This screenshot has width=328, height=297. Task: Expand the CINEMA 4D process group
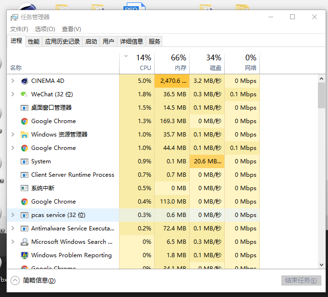13,81
